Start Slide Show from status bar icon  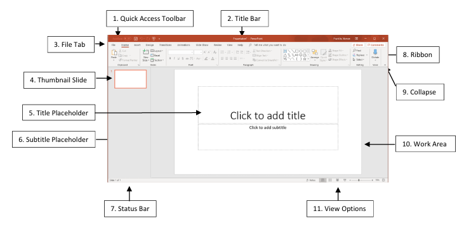point(345,180)
